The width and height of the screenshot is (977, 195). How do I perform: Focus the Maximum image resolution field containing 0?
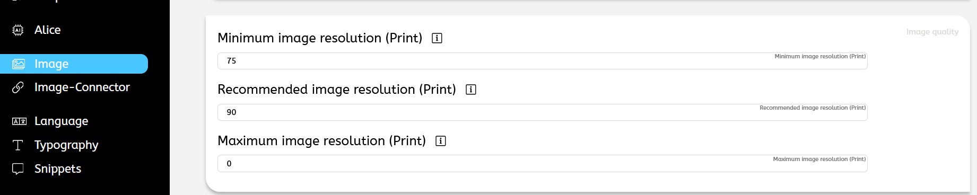[542, 164]
